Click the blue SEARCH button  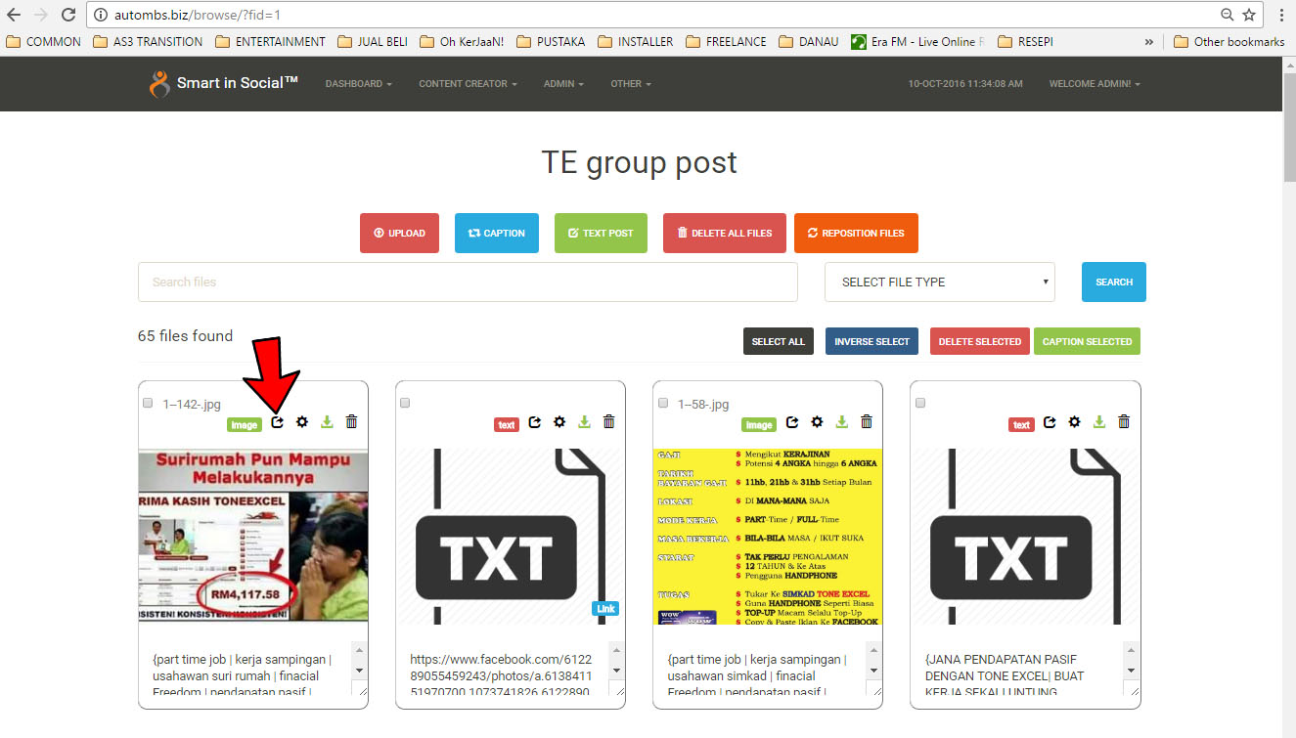(x=1114, y=282)
